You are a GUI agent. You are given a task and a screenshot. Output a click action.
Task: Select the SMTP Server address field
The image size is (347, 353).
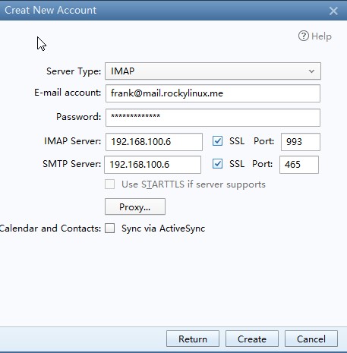pos(153,165)
